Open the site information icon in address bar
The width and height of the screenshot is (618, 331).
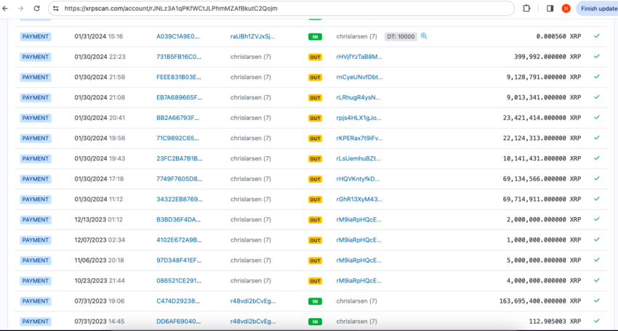(56, 9)
